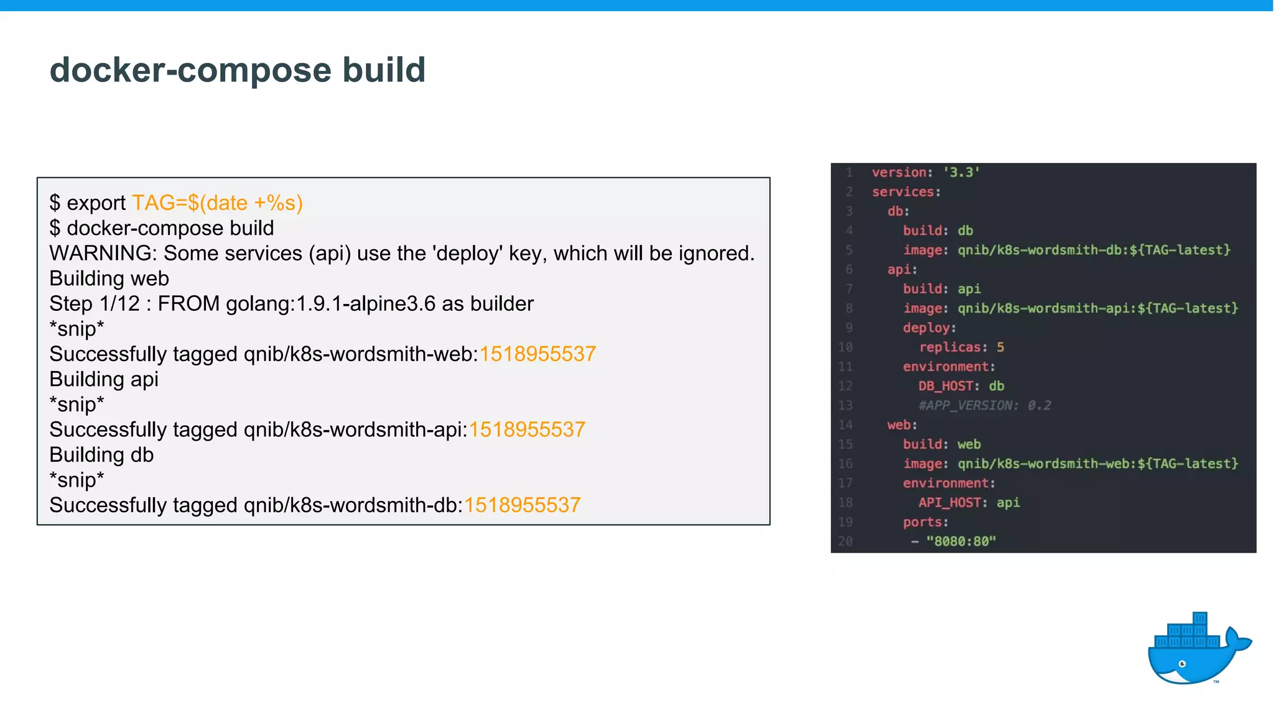Click the WARNING line about 'deploy' key
The image size is (1274, 716).
[x=402, y=253]
